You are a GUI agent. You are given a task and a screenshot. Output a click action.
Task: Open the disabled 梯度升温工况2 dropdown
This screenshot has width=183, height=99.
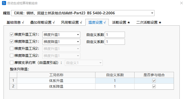[x=61, y=49]
